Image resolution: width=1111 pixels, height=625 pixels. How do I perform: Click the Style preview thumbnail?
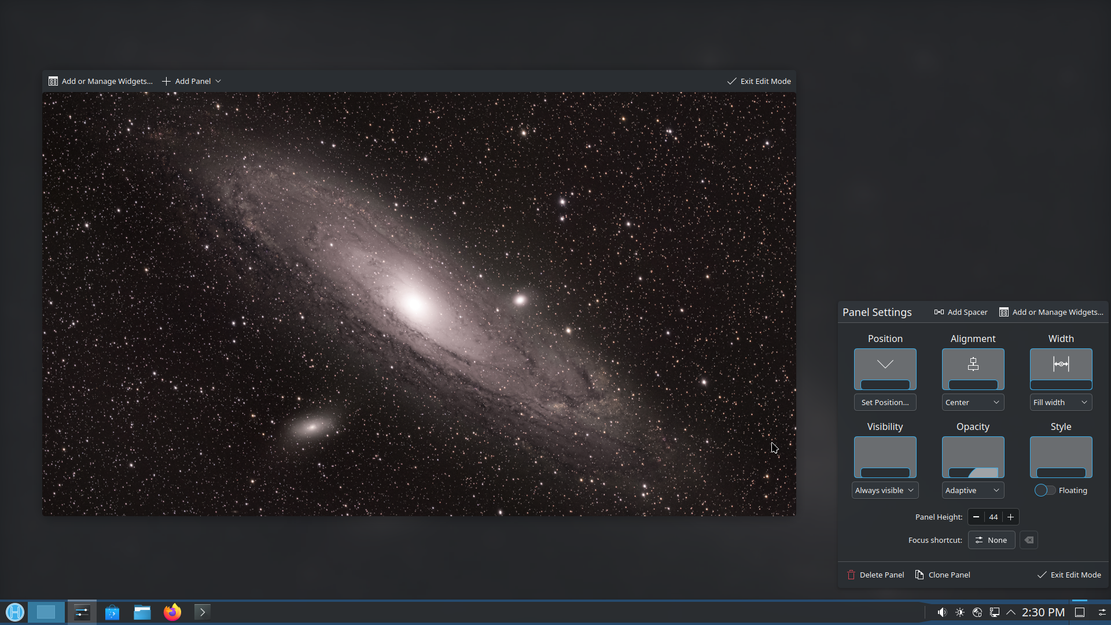(1061, 457)
